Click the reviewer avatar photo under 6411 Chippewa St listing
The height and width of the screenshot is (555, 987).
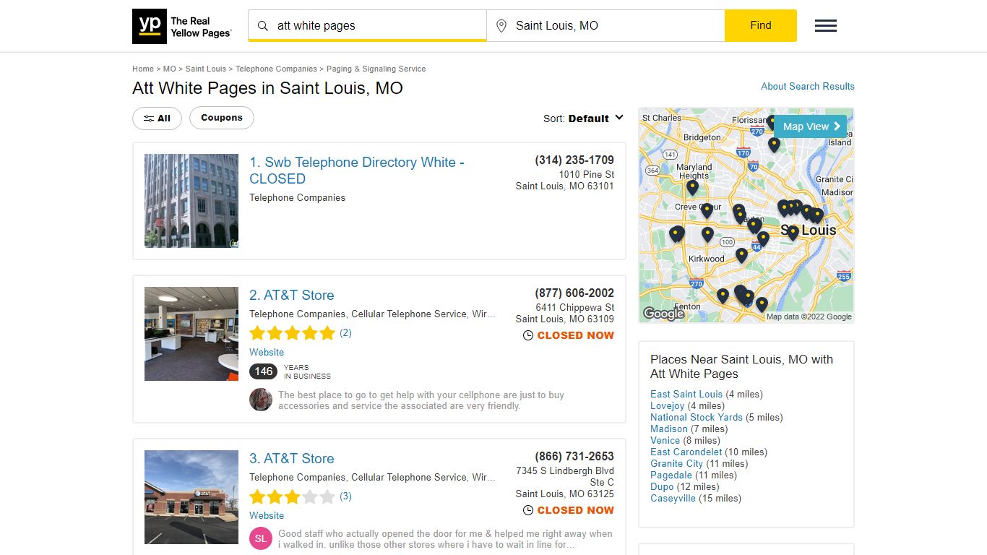click(x=261, y=400)
